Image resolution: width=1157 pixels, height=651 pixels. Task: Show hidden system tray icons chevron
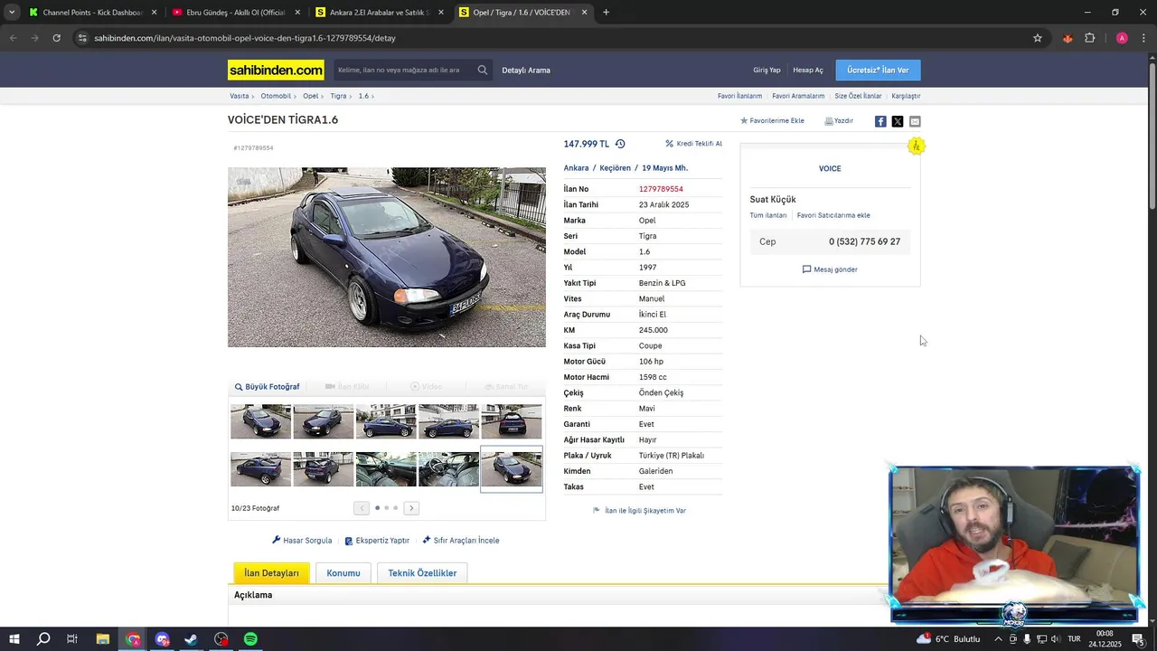pos(998,639)
